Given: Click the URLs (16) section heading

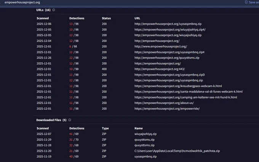Looking at the screenshot, I should tap(43, 10).
